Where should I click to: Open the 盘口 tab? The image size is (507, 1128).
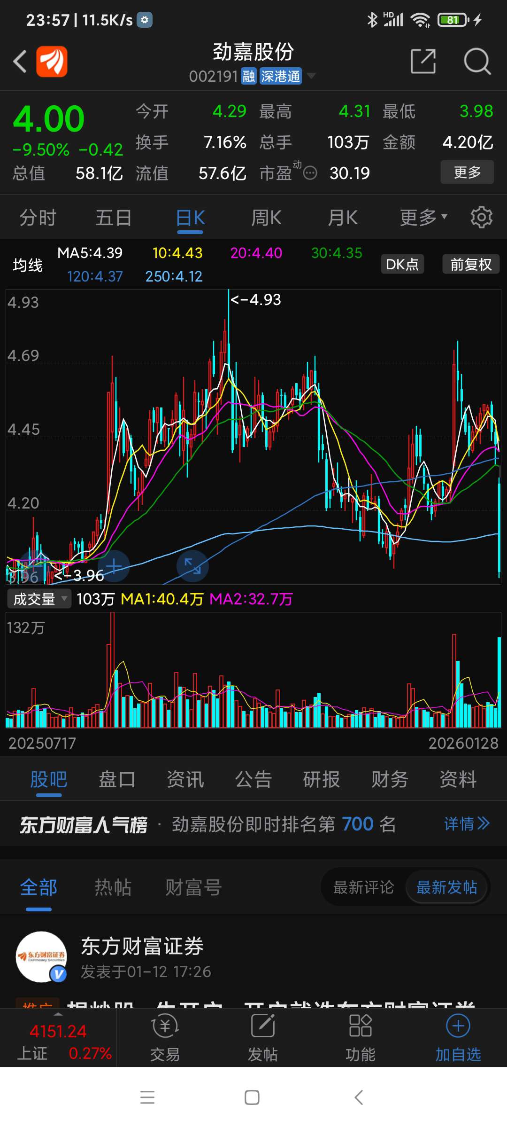pos(117,779)
